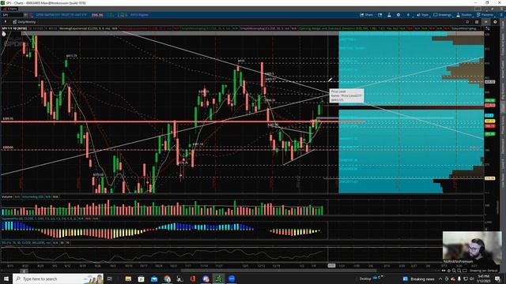
Task: Click the zoom-in magnifier below chart
Action: click(454, 271)
